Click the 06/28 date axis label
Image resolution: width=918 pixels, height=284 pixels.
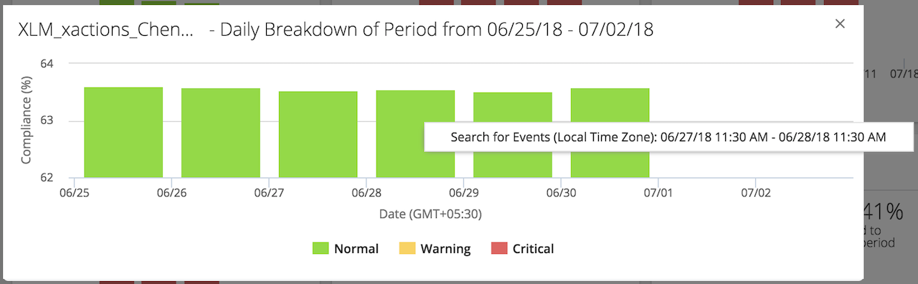(366, 193)
